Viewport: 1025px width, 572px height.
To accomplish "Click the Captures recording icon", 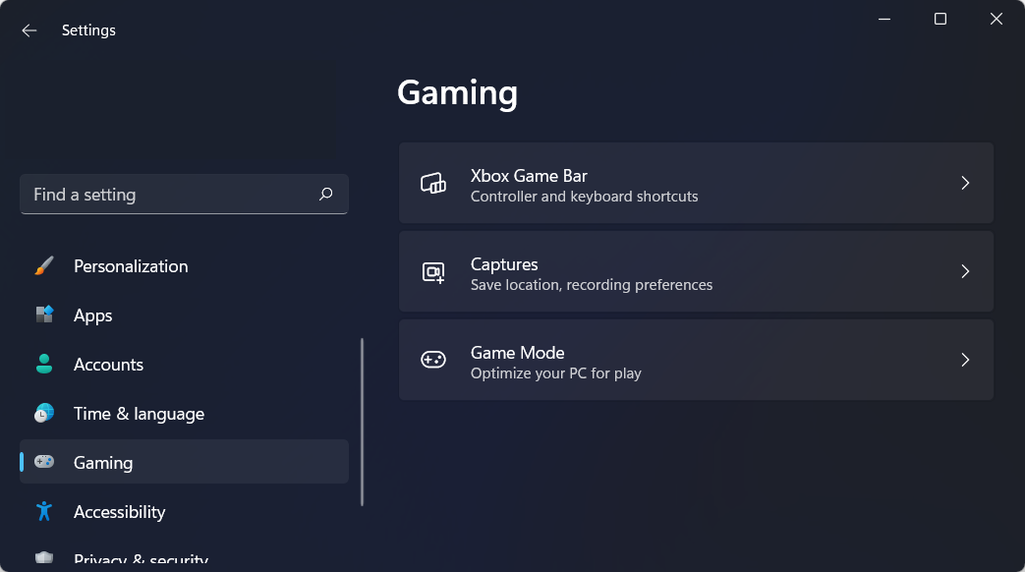I will [433, 272].
